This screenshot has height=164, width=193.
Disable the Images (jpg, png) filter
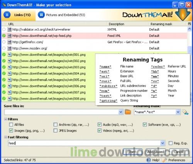tap(11, 131)
